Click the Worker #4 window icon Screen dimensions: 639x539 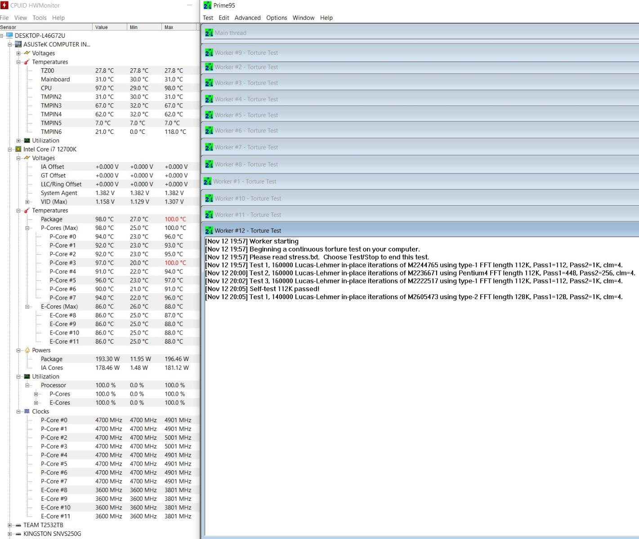pyautogui.click(x=209, y=99)
